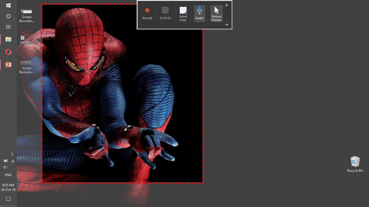Viewport: 369px width, 207px height.
Task: Open the Action Center notifications icon
Action: [x=8, y=199]
